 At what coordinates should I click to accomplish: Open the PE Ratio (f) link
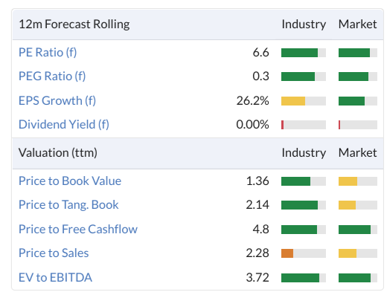[x=48, y=53]
